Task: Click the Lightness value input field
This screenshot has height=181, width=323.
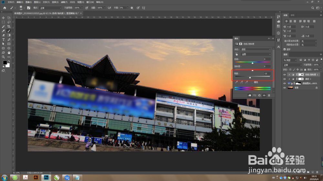Action: 267,74
